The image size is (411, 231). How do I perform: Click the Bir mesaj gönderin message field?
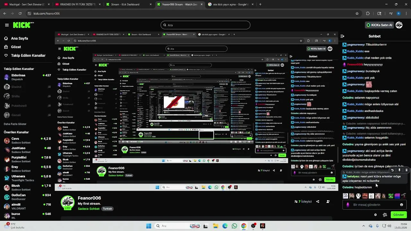click(x=374, y=205)
